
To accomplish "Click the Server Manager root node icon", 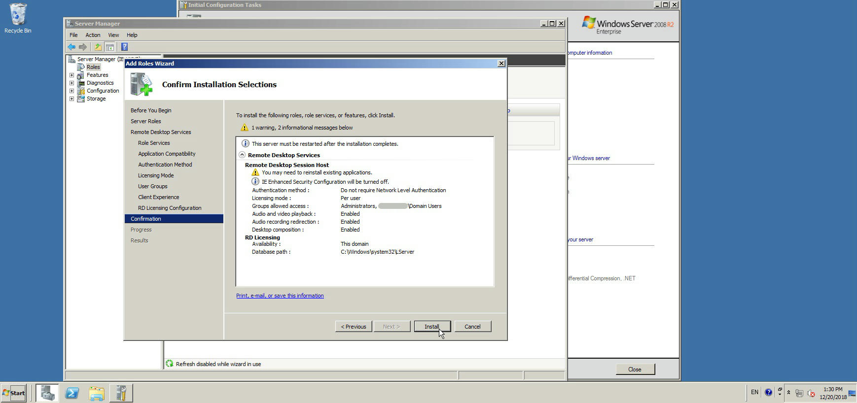I will (71, 59).
